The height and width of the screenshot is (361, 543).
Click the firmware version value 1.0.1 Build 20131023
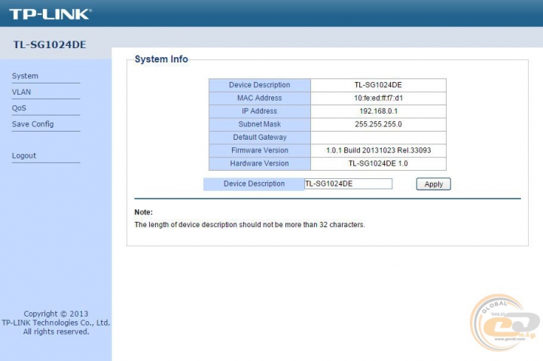point(378,150)
